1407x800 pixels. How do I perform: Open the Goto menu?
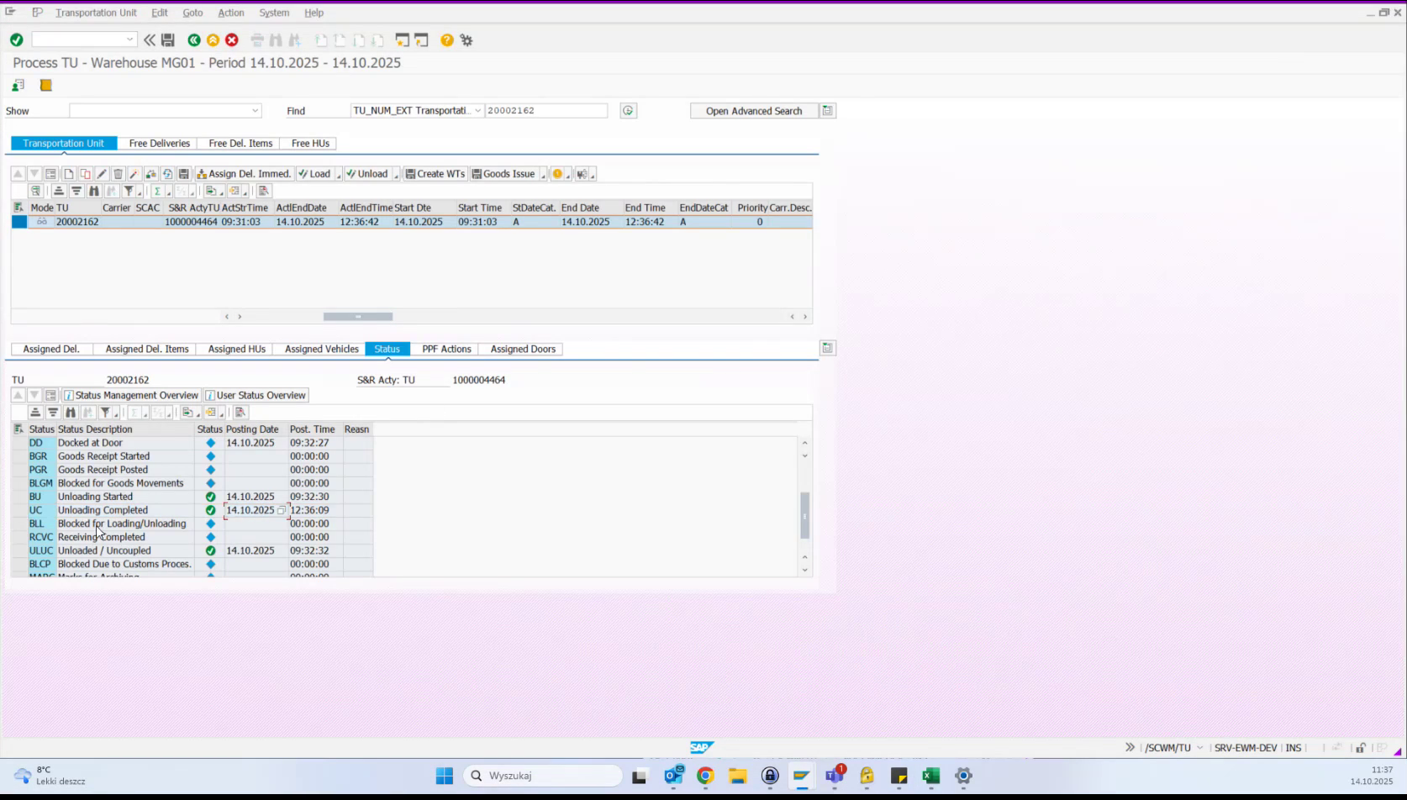click(x=192, y=13)
